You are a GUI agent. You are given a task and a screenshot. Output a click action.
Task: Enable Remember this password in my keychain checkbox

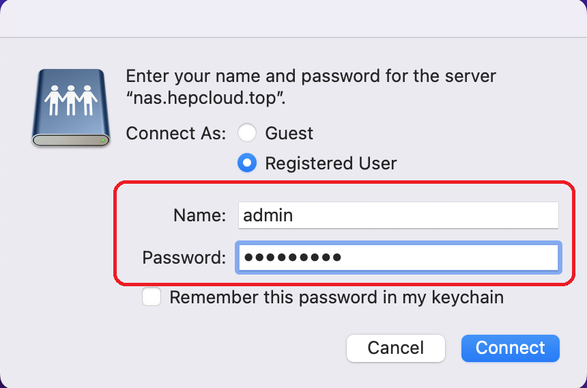point(152,296)
